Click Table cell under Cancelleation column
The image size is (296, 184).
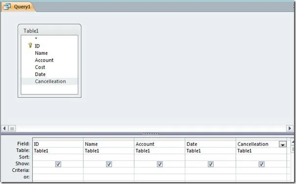(x=261, y=151)
